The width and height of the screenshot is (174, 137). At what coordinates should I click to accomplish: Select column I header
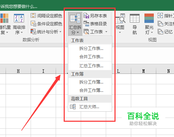click(43, 71)
